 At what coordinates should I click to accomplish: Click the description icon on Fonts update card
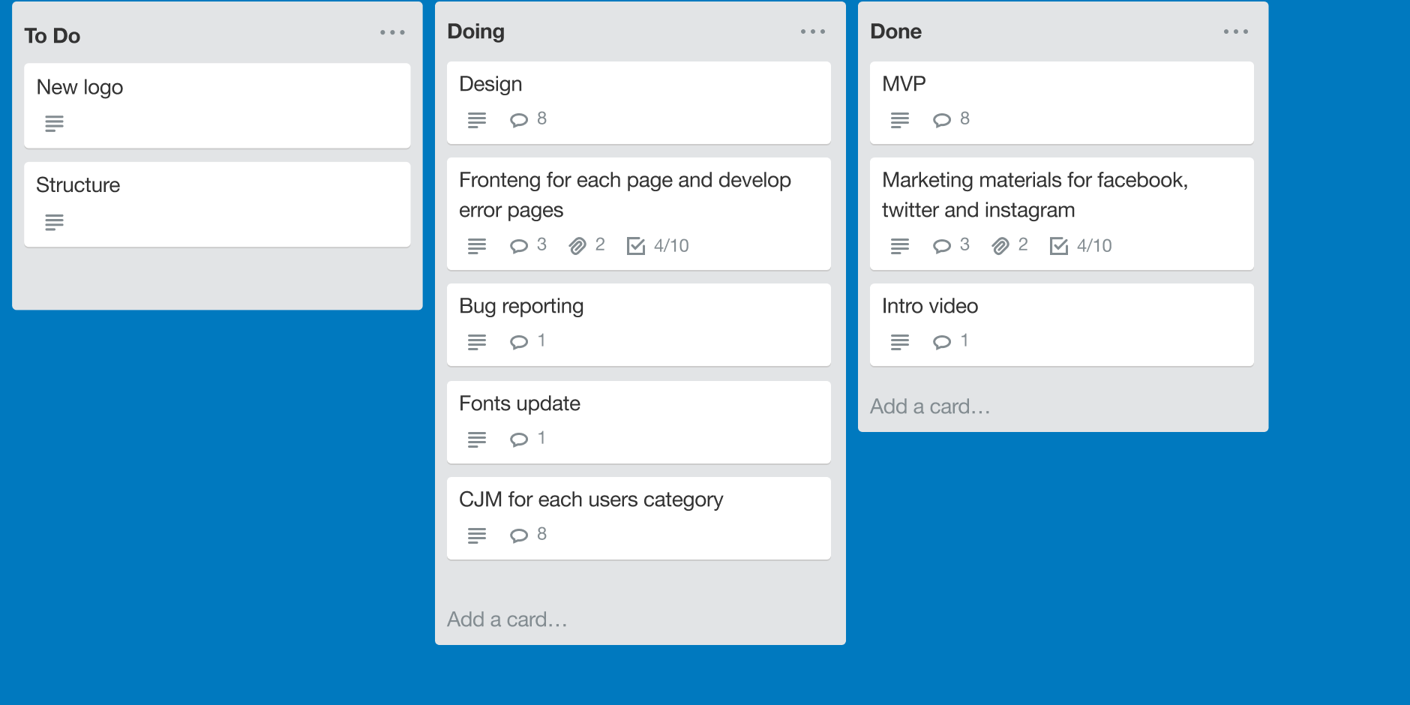pyautogui.click(x=477, y=439)
